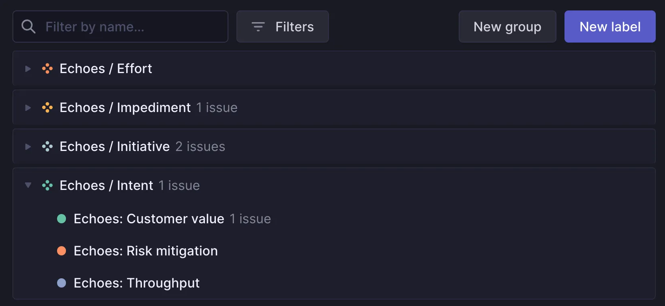This screenshot has height=306, width=665.
Task: Open the 2 issues count for Initiative
Action: 200,147
